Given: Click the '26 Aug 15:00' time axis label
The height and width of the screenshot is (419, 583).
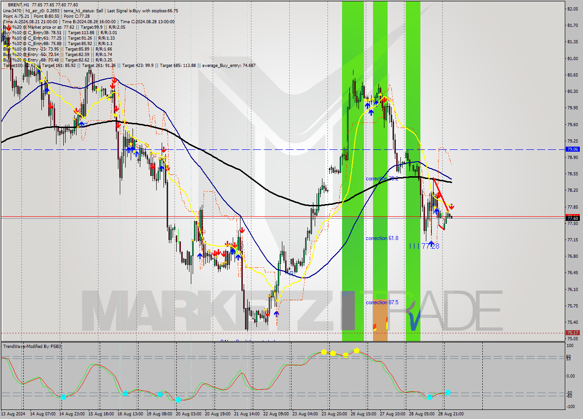Looking at the screenshot, I should pyautogui.click(x=364, y=414).
